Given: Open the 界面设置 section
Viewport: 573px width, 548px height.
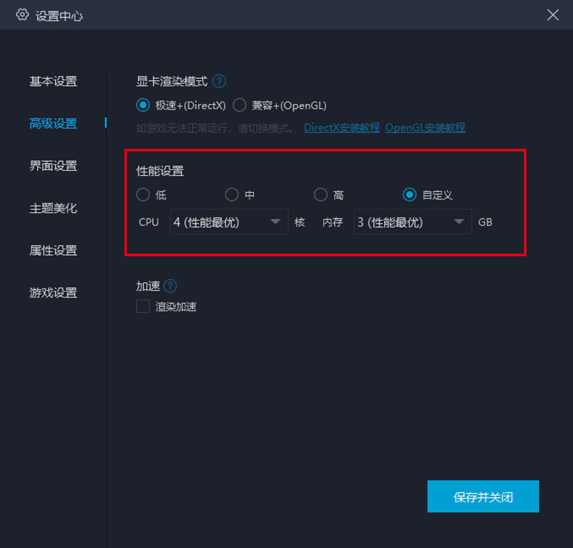Looking at the screenshot, I should click(x=53, y=166).
